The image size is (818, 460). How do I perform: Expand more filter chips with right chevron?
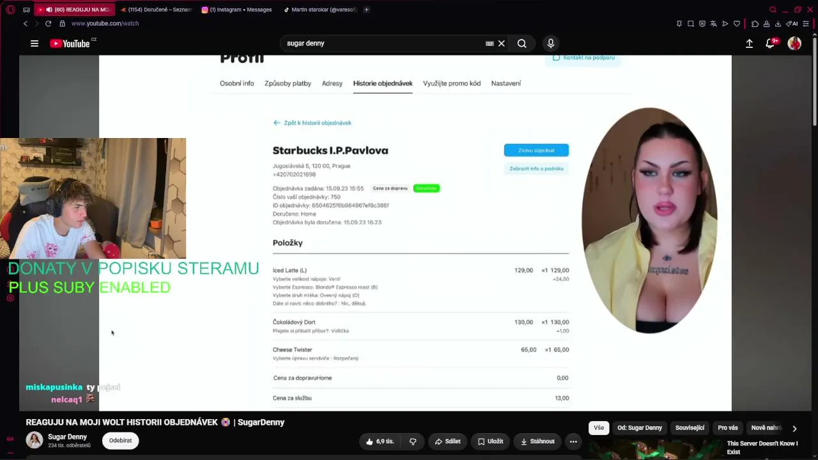[794, 428]
